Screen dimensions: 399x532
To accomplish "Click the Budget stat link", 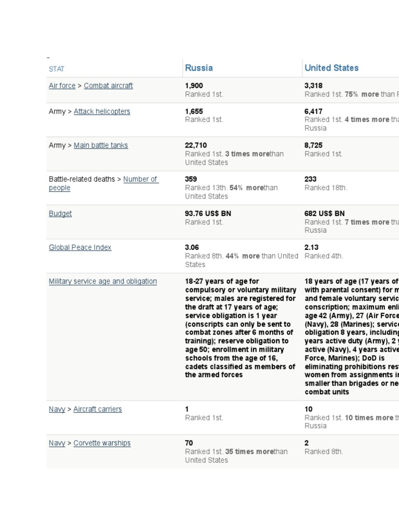I will [x=60, y=214].
